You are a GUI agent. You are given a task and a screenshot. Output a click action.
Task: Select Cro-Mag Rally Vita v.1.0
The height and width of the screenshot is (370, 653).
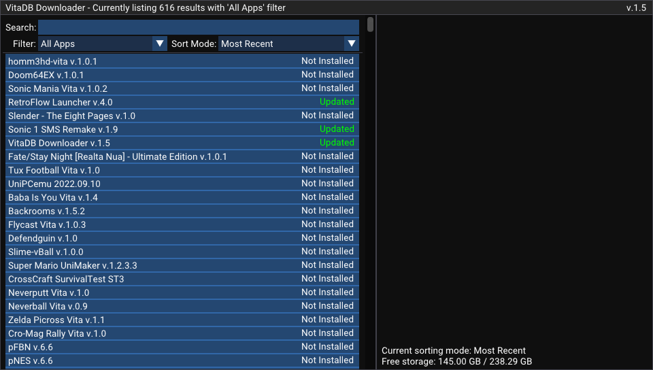(x=182, y=333)
